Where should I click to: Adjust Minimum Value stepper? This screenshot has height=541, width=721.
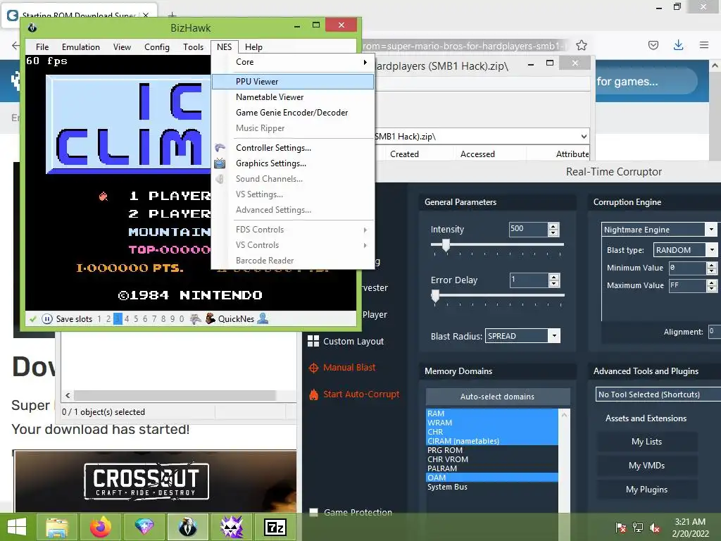click(712, 268)
